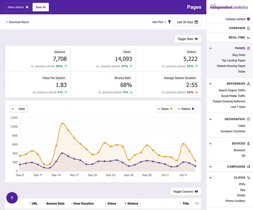Click the Save As button
This screenshot has width=253, height=210.
pos(41,7)
